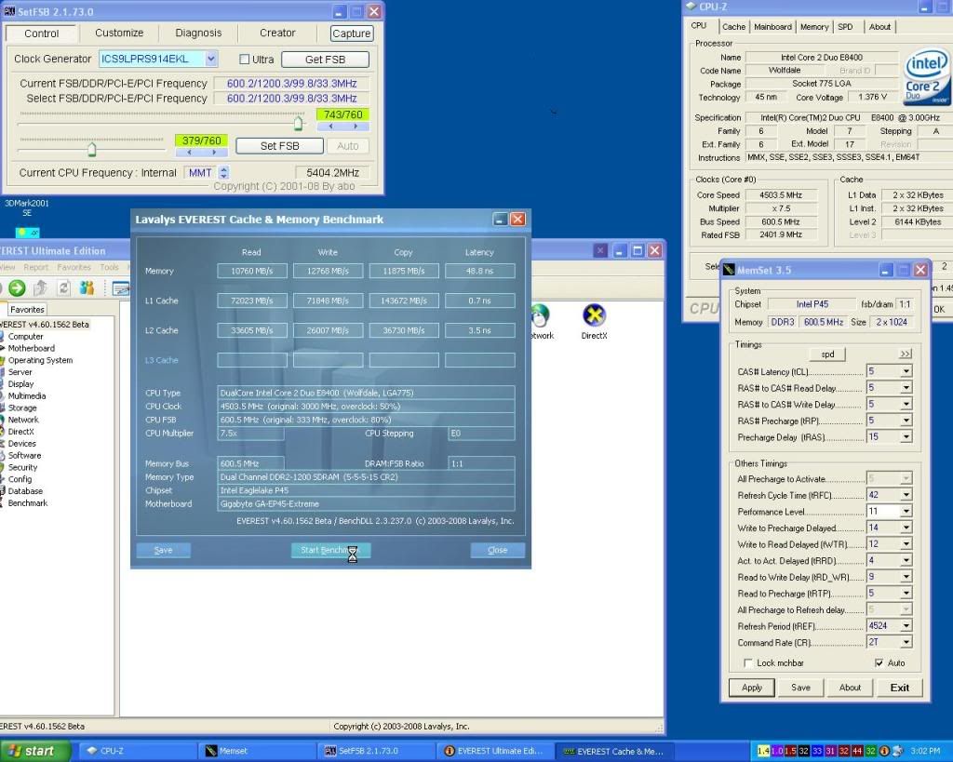Open Precharge Delay (tRAS) dropdown
The width and height of the screenshot is (953, 762).
pos(906,437)
